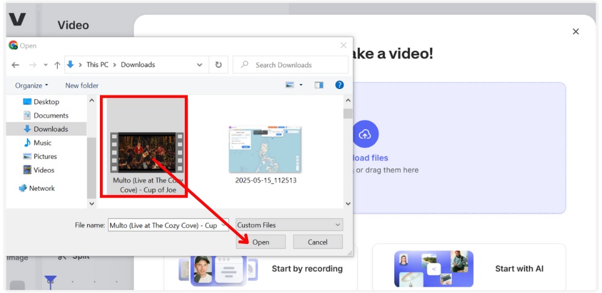Open Network in navigation pane

[42, 188]
